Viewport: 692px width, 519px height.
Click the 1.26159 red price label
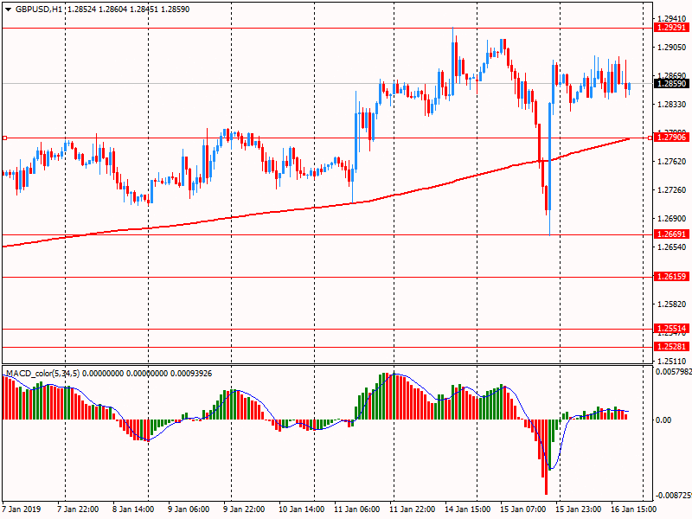coord(671,277)
